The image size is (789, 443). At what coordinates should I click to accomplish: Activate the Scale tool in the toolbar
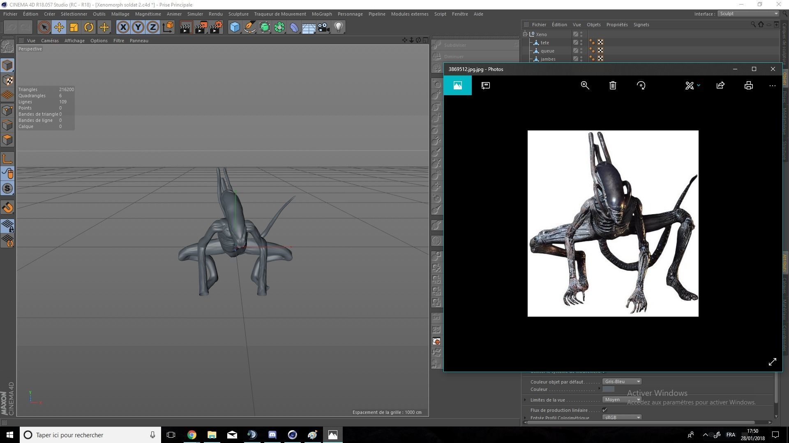click(x=74, y=27)
